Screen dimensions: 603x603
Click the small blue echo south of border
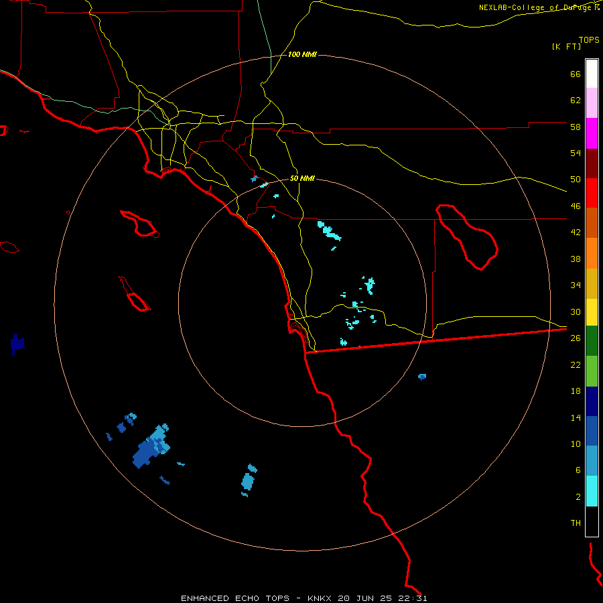click(x=422, y=377)
